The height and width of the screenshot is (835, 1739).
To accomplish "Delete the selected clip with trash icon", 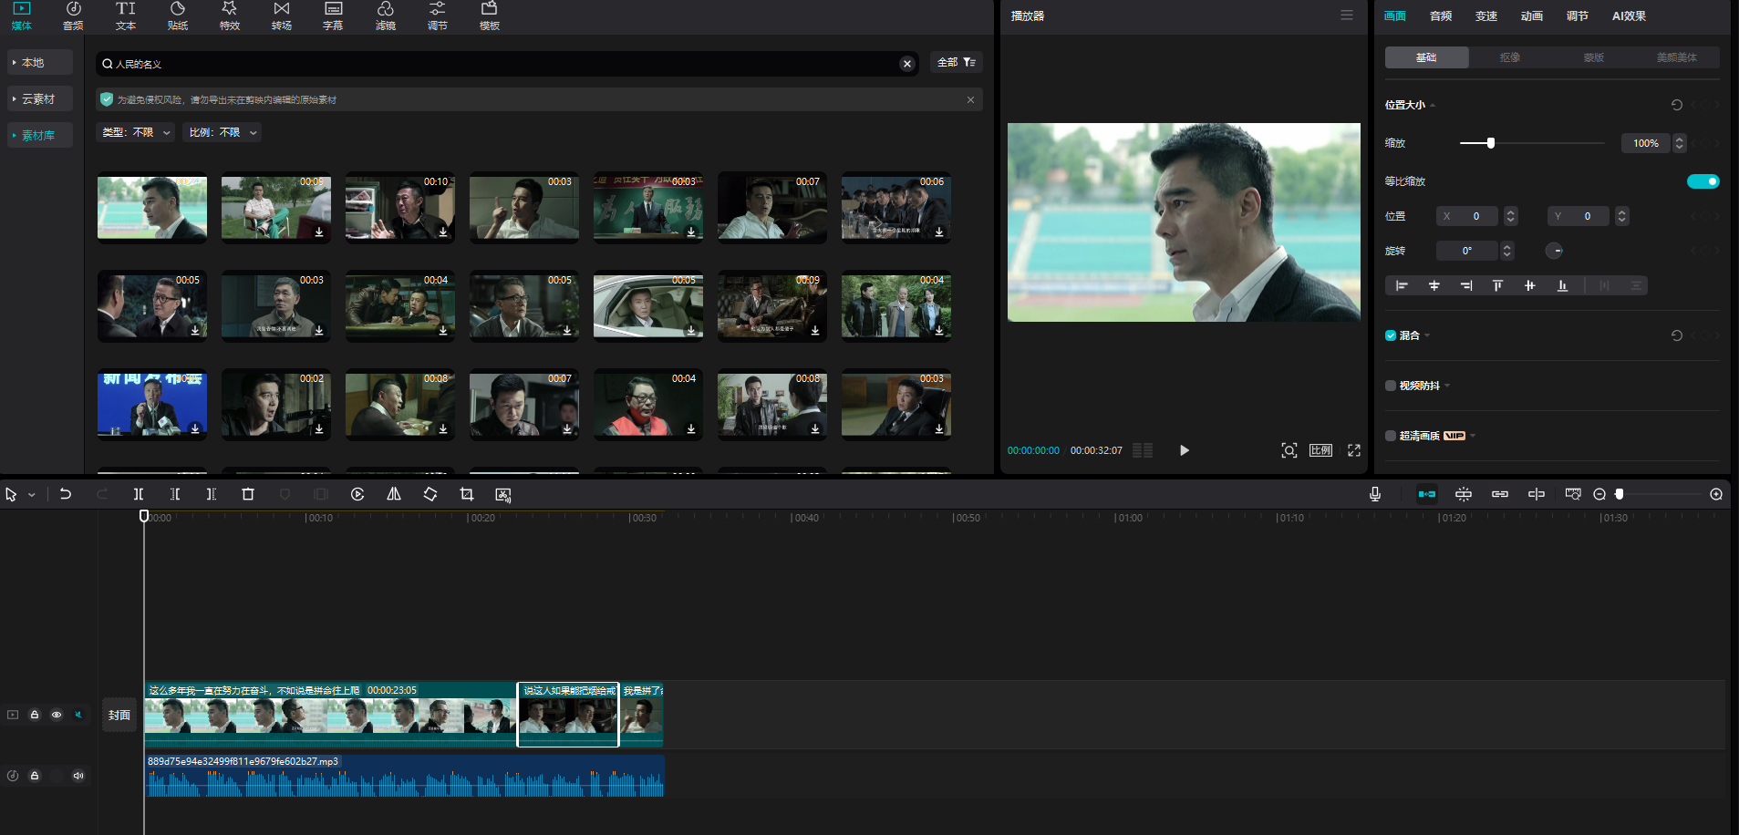I will (248, 494).
